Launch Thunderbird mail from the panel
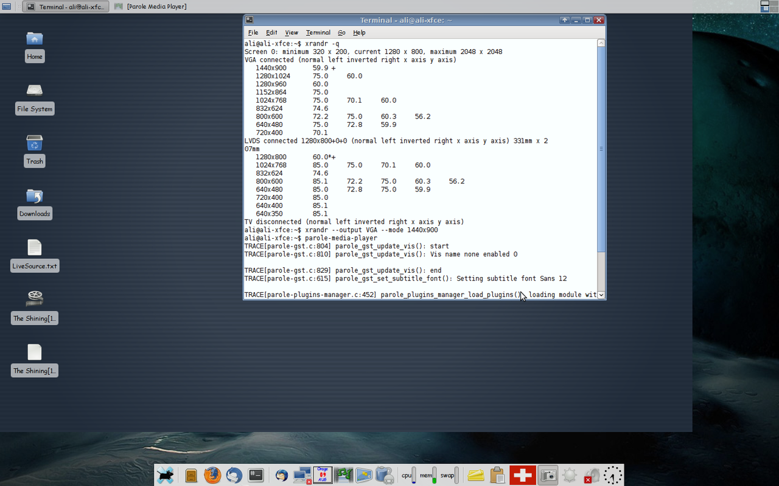 (x=234, y=475)
